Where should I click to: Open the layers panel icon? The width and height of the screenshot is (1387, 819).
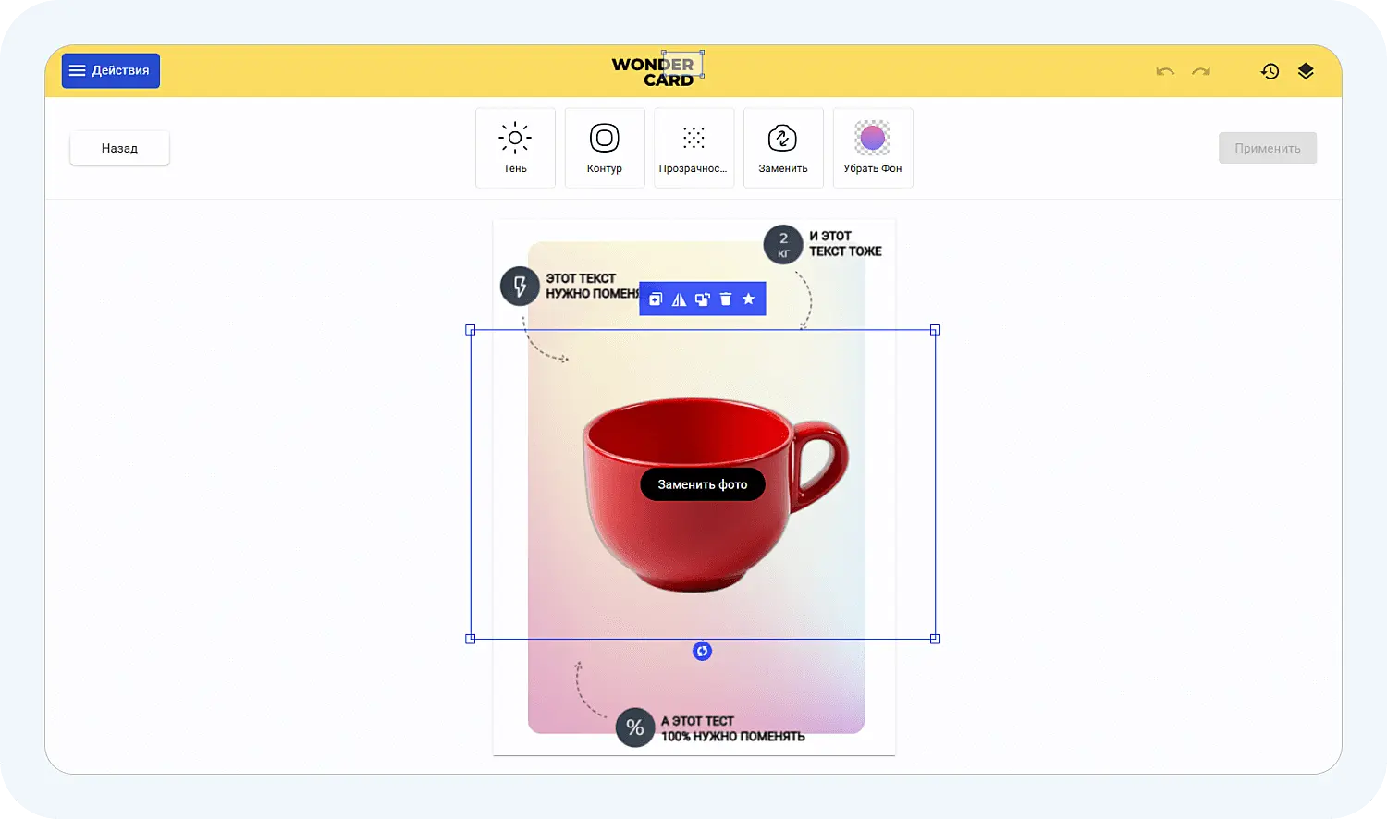click(1305, 70)
